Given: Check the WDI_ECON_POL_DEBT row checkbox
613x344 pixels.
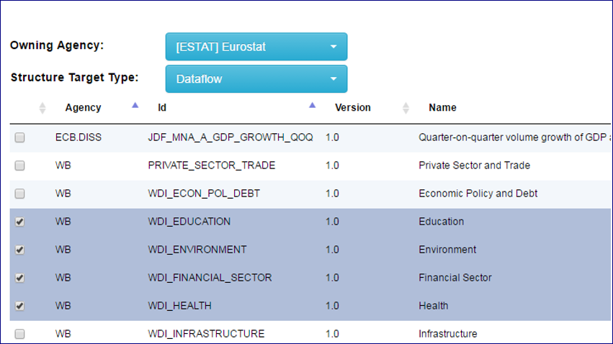Looking at the screenshot, I should click(20, 194).
